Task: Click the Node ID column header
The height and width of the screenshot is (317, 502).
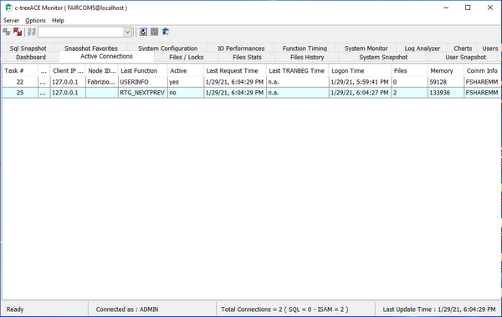Action: [102, 71]
